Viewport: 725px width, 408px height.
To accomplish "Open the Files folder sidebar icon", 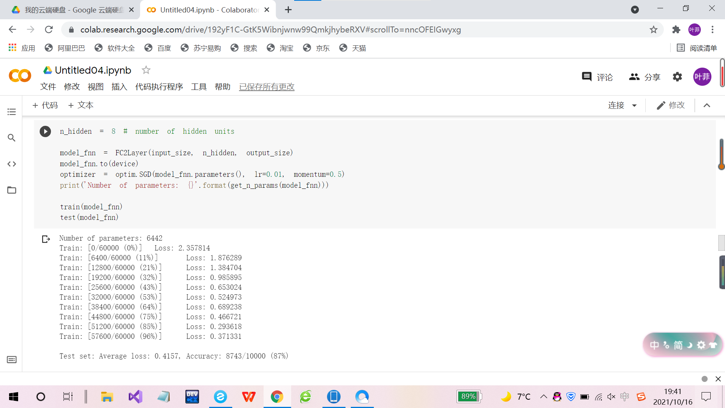I will point(12,190).
